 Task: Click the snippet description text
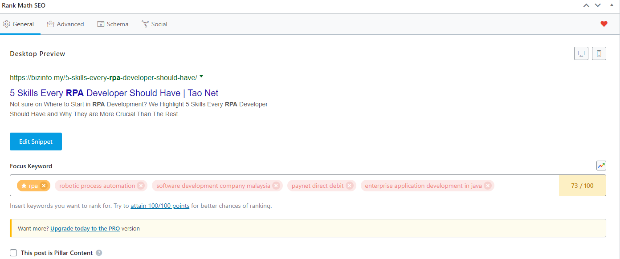pyautogui.click(x=139, y=109)
